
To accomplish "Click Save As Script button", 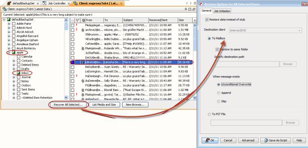I will (276, 140).
